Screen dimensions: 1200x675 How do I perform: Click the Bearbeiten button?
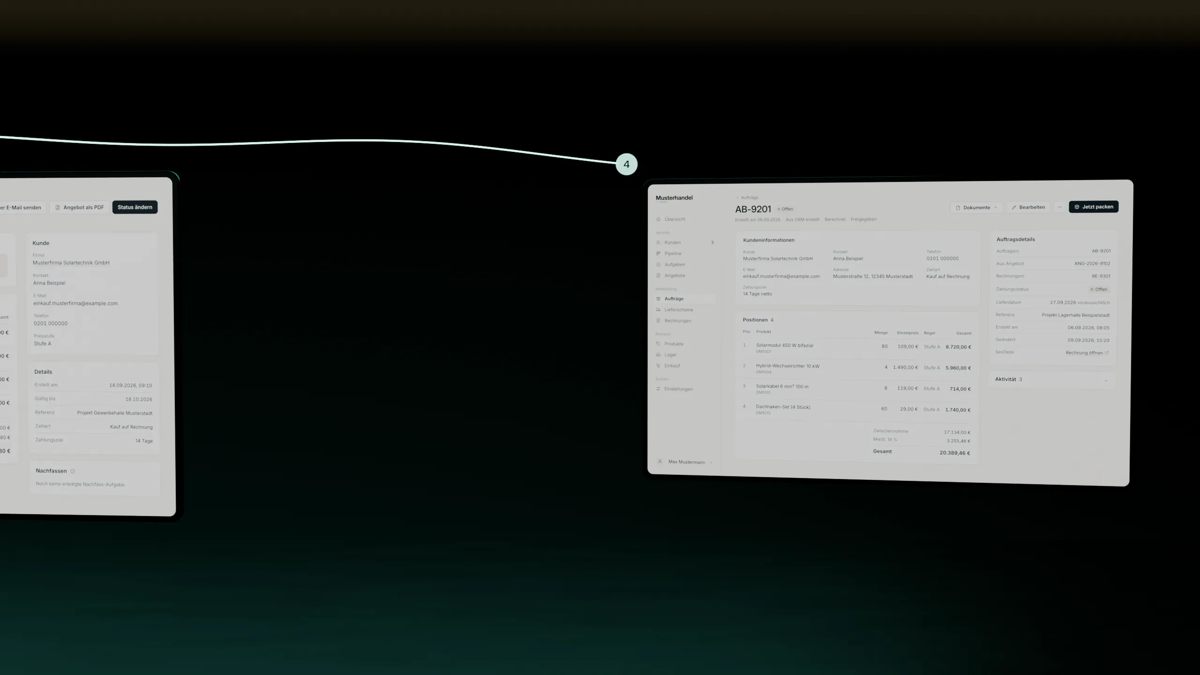[x=1027, y=207]
